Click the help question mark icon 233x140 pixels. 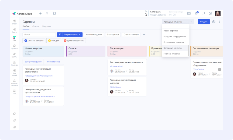tap(210, 13)
